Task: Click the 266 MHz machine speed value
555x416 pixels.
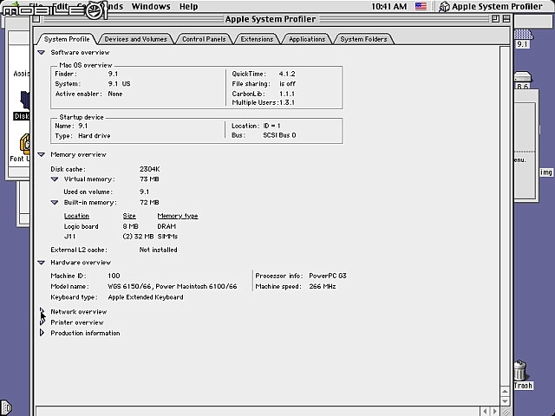Action: [323, 286]
